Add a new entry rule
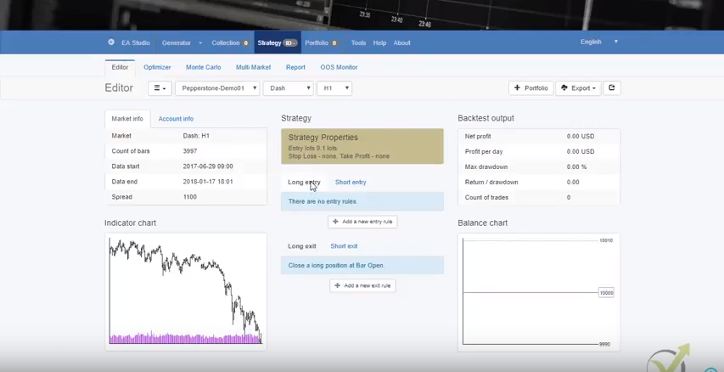This screenshot has width=724, height=372. [362, 222]
